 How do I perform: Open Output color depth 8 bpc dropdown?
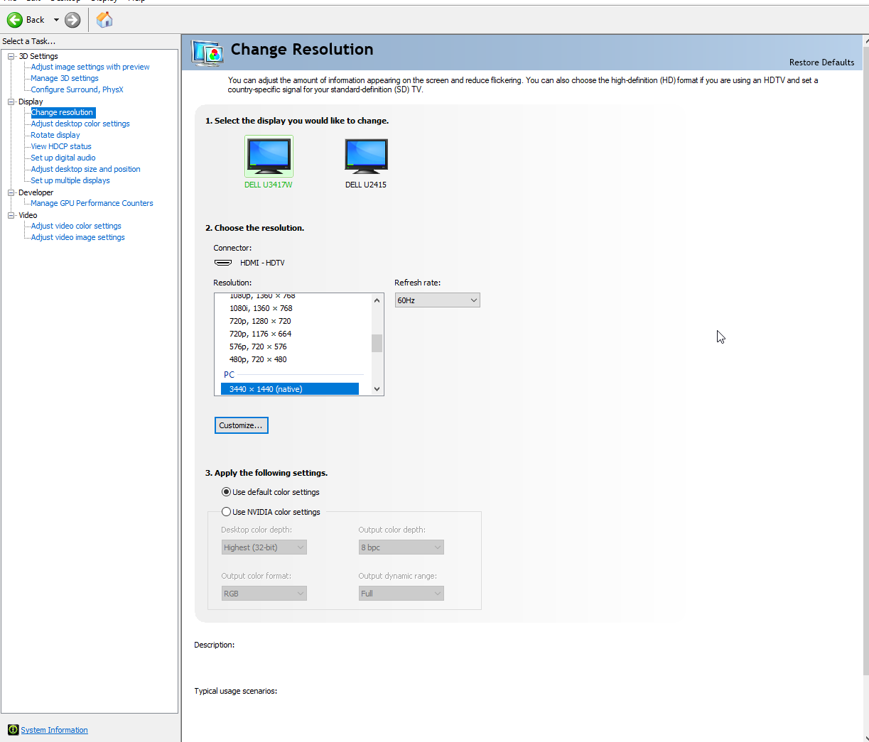401,547
